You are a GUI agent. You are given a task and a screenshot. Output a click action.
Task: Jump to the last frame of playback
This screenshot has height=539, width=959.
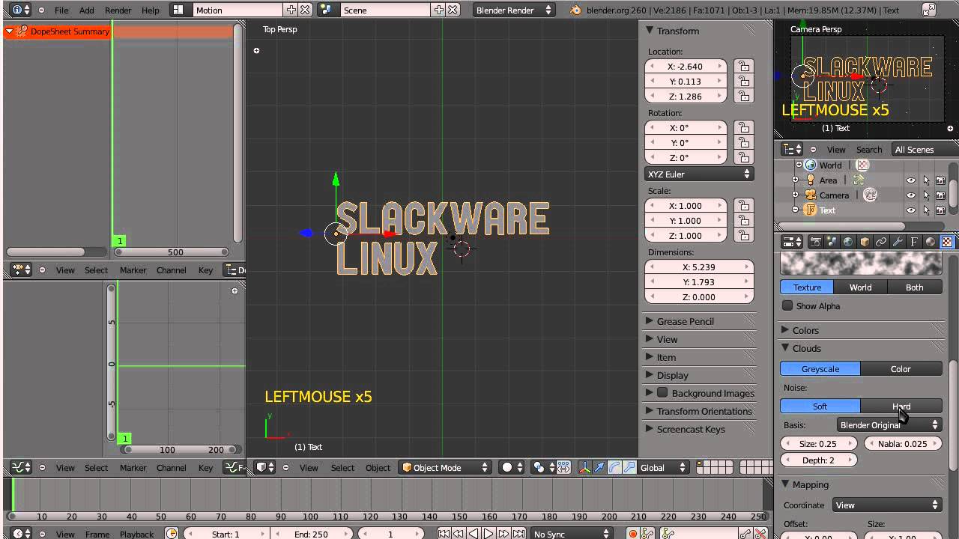[x=518, y=534]
